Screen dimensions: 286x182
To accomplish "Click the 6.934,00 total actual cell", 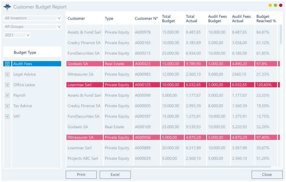I will pyautogui.click(x=193, y=53).
